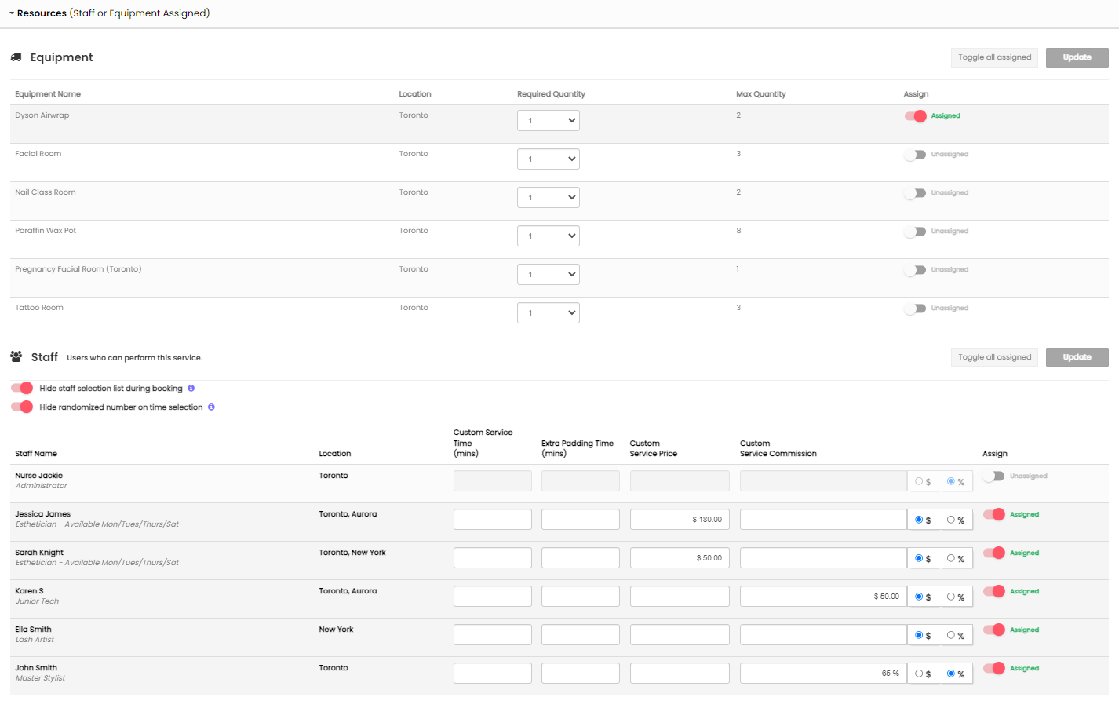This screenshot has width=1119, height=712.
Task: Click info icon beside Hide randomized number
Action: coord(211,407)
